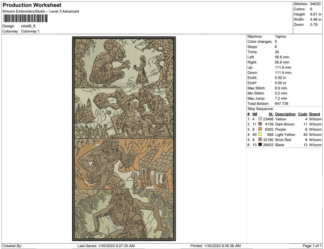Click the EndX value 0.00 in
The image size is (324, 249).
coord(280,78)
